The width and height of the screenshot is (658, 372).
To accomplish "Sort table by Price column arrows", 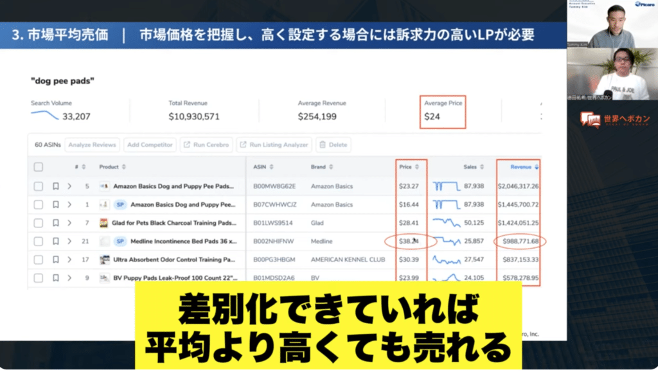I will tap(417, 167).
